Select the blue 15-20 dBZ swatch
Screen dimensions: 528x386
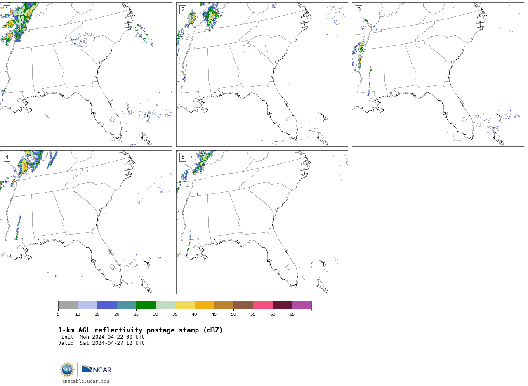(107, 305)
